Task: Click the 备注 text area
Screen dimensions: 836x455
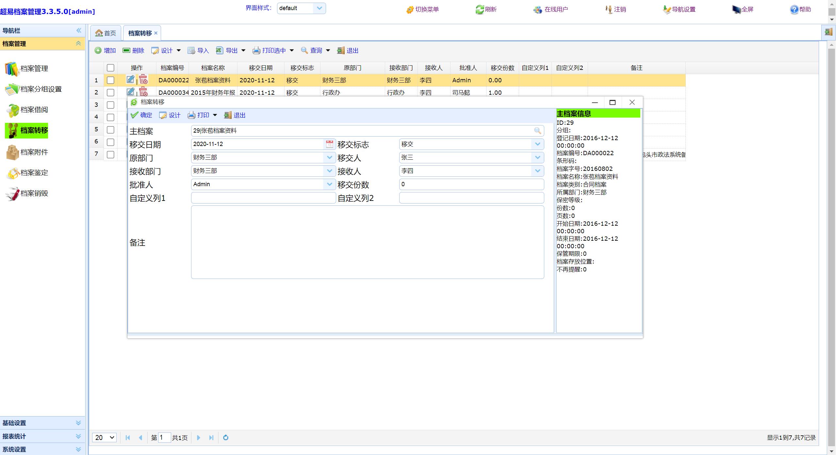Action: coord(368,242)
